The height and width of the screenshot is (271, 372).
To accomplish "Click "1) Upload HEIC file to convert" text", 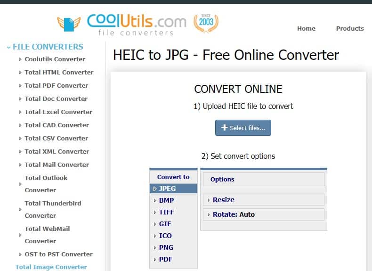I will point(243,106).
